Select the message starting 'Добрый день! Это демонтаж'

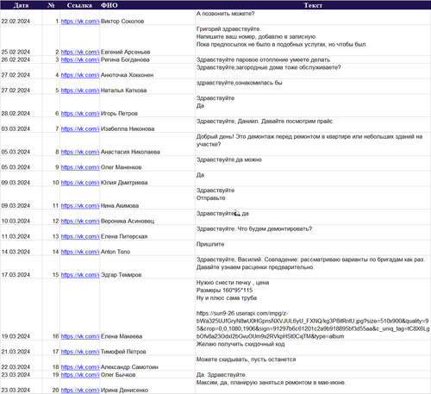313,144
